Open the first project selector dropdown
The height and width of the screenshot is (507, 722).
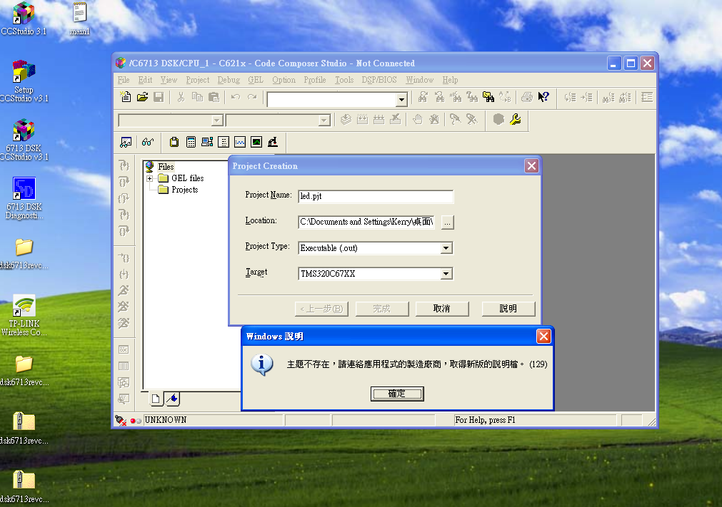(x=217, y=121)
